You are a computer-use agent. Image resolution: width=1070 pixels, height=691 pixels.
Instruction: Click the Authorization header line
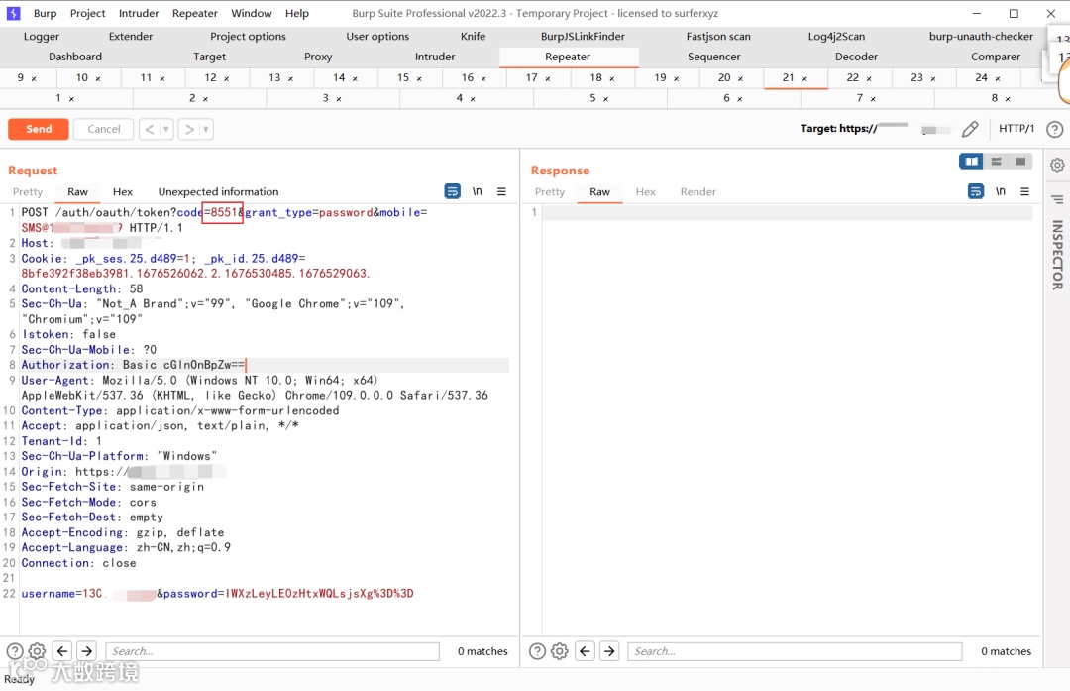pyautogui.click(x=265, y=365)
